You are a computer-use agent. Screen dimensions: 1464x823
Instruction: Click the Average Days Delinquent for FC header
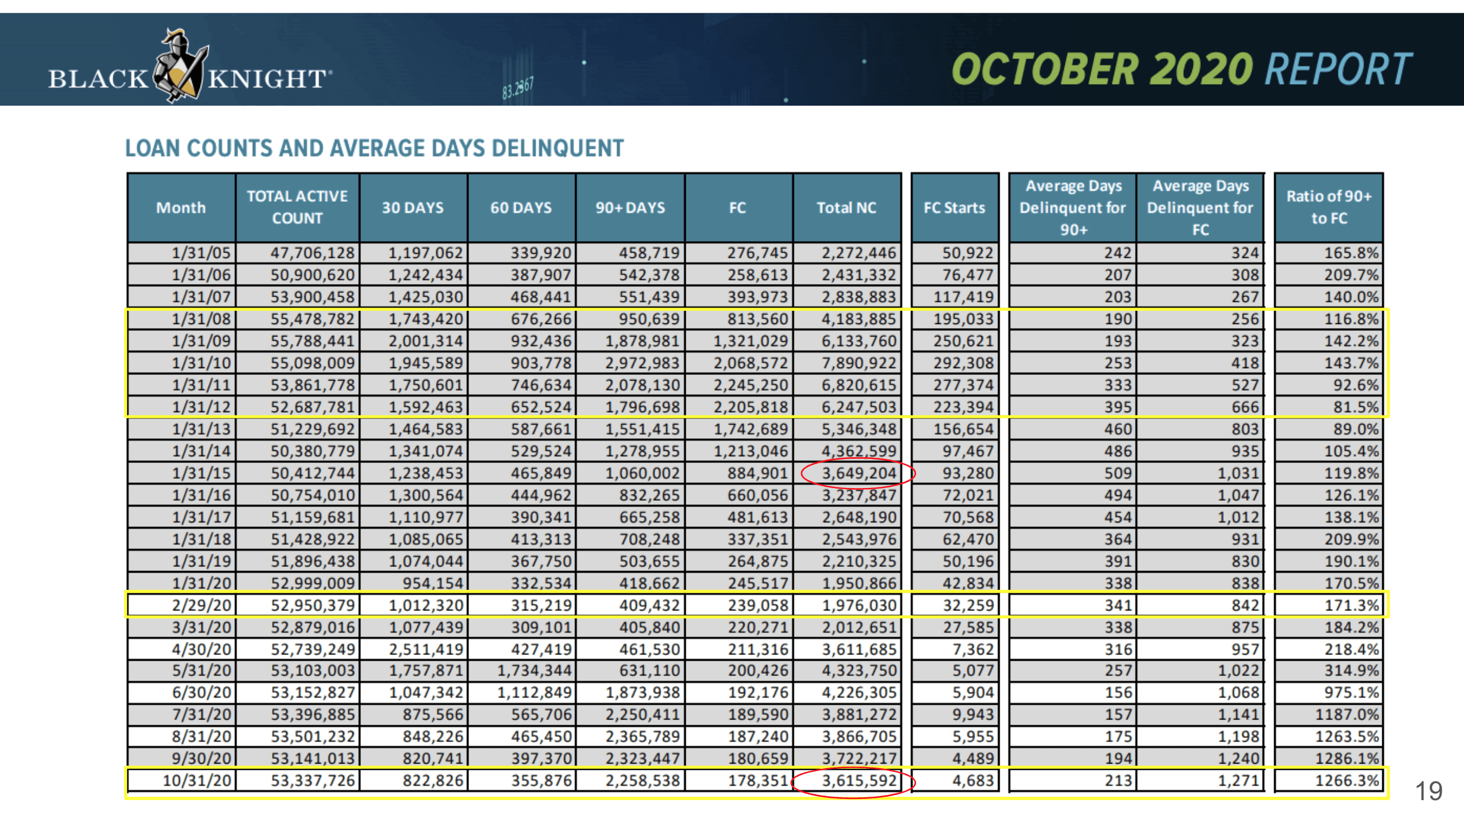[x=1200, y=207]
